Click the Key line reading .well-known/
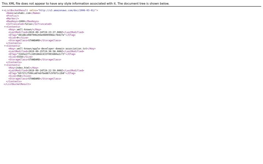The width and height of the screenshot is (263, 164). [x=25, y=30]
